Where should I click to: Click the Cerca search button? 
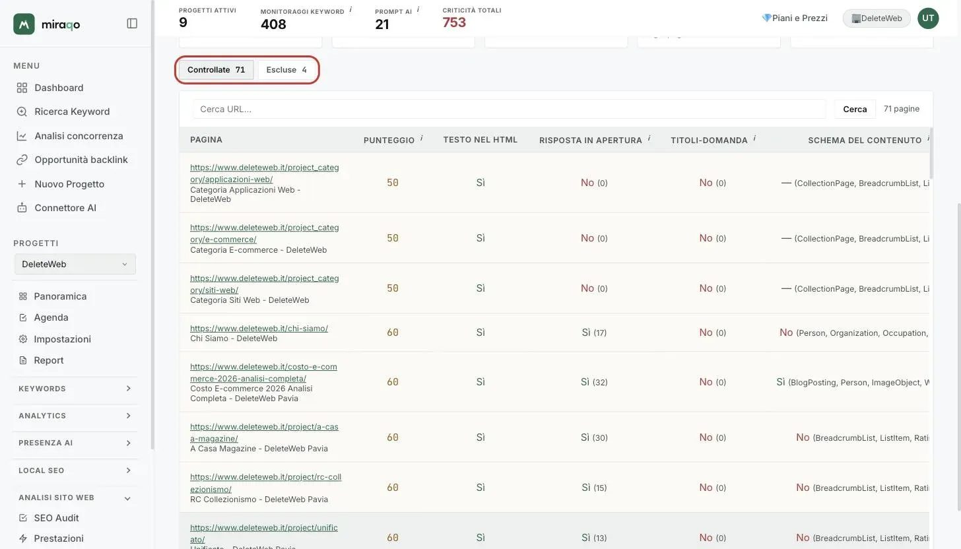point(855,109)
